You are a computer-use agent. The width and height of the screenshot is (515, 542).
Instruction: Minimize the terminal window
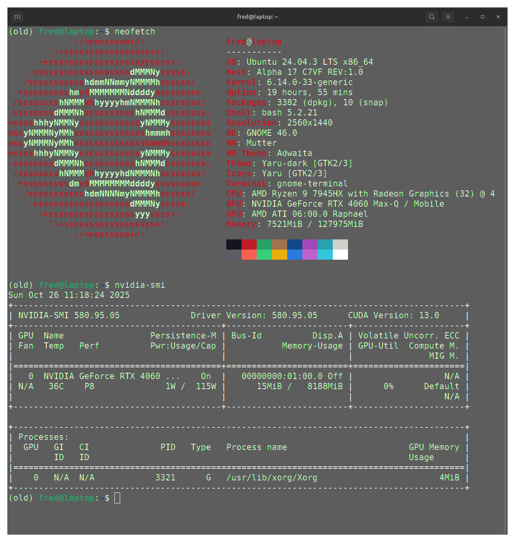[x=467, y=17]
